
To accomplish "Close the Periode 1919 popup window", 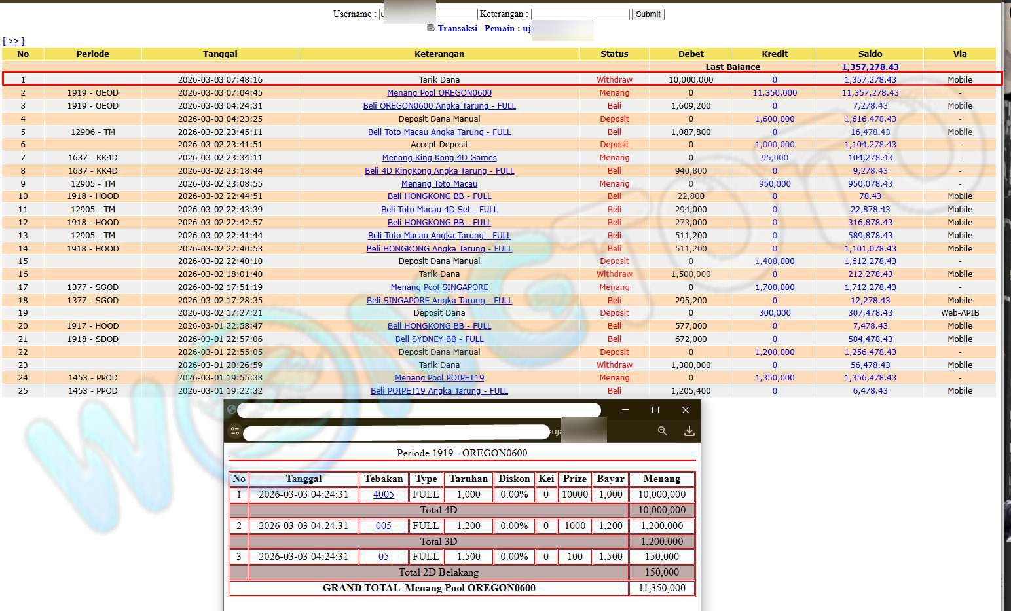I will coord(685,410).
